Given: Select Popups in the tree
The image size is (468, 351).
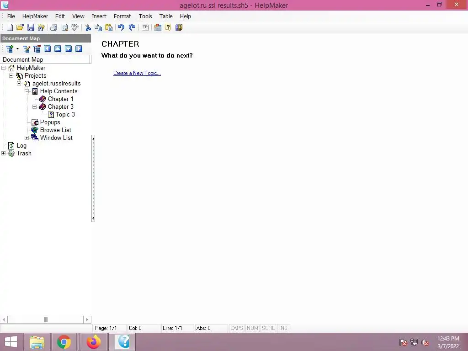Looking at the screenshot, I should point(50,122).
